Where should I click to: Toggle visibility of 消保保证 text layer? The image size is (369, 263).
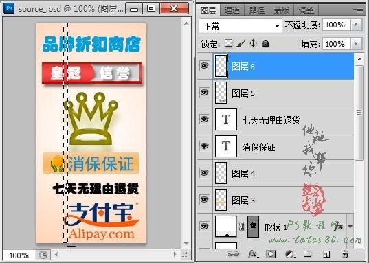click(x=204, y=146)
